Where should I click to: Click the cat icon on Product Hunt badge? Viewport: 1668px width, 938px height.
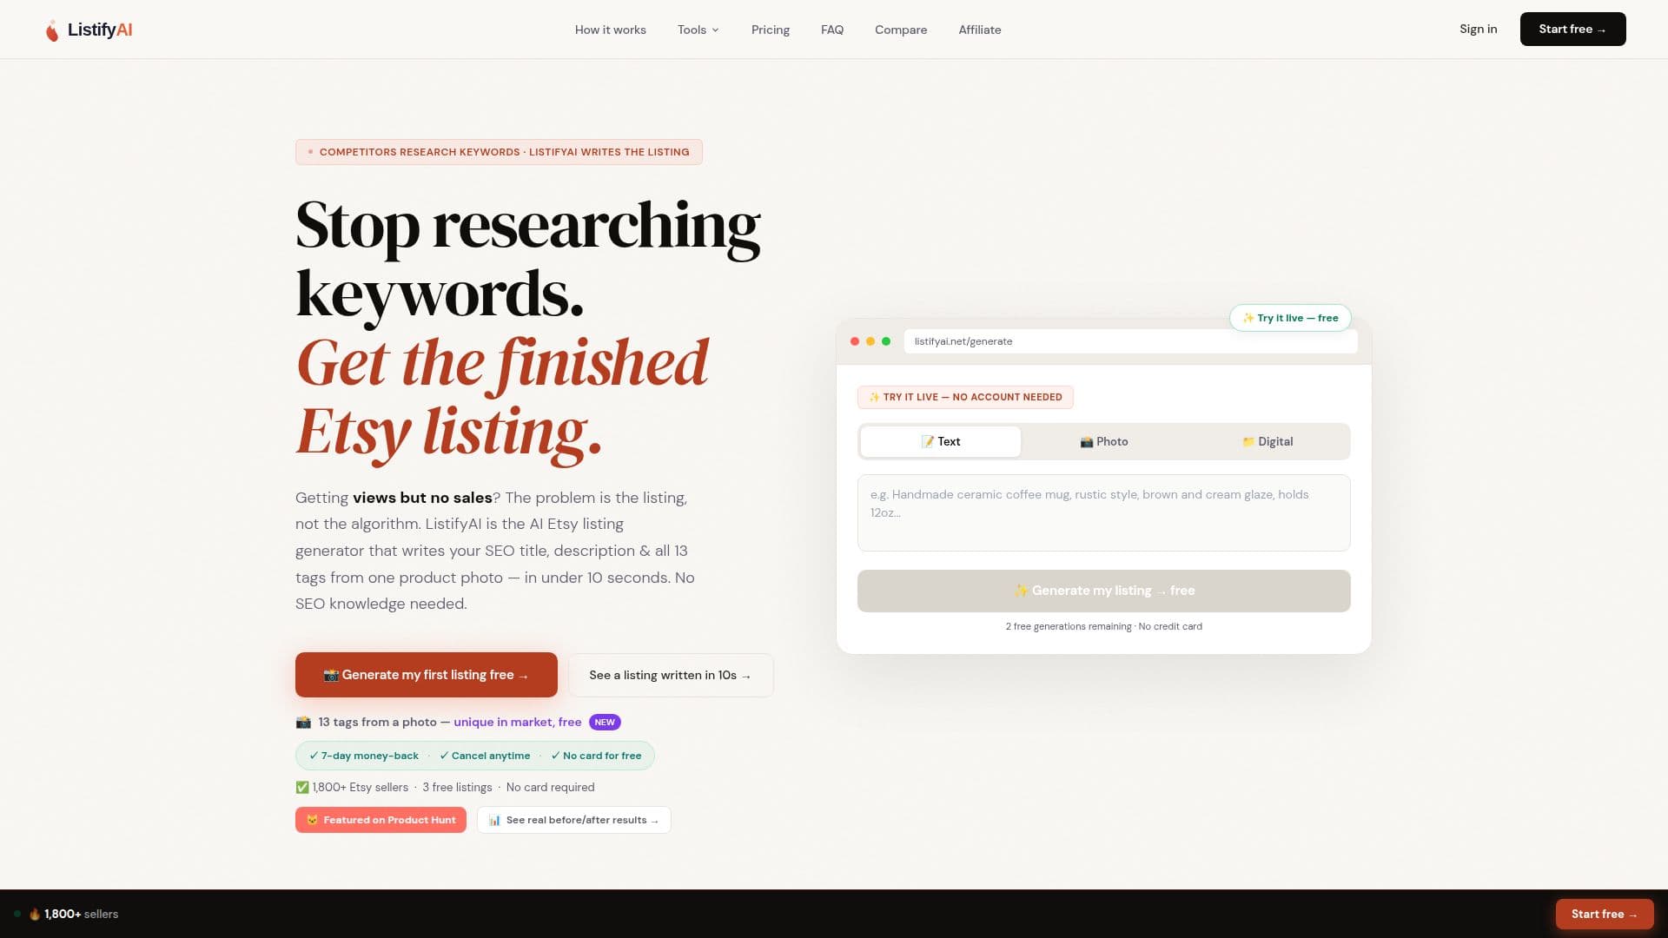[x=312, y=820]
